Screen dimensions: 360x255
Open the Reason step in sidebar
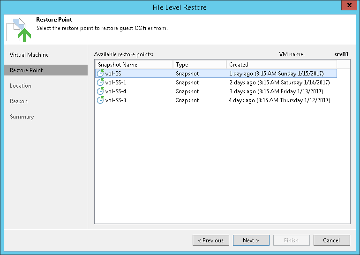click(x=19, y=101)
